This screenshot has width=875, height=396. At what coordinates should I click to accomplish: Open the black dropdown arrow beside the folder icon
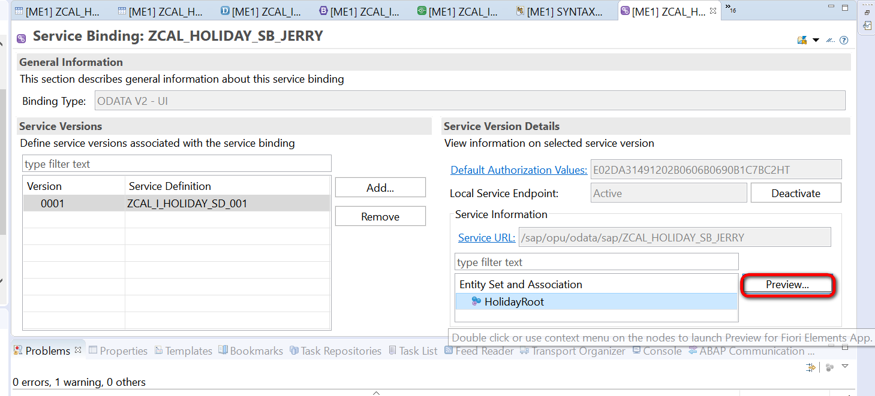(816, 40)
